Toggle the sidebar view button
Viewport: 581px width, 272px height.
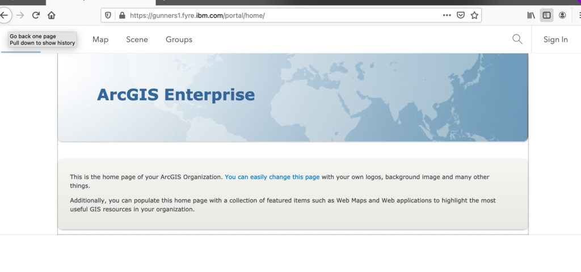tap(546, 15)
